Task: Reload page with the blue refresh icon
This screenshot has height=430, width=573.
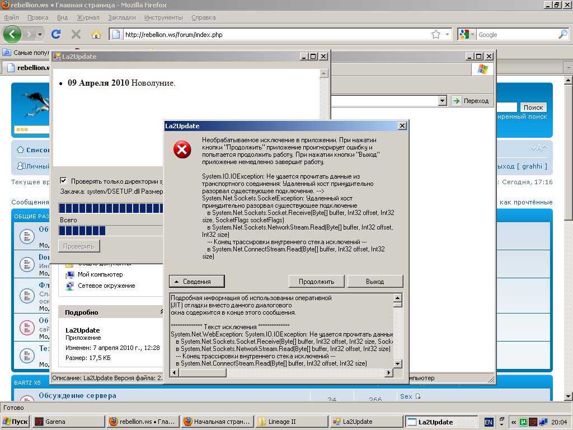Action: point(56,34)
